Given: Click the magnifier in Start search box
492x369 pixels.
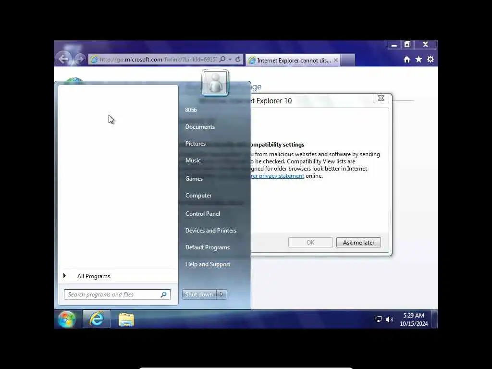Looking at the screenshot, I should click(x=163, y=295).
